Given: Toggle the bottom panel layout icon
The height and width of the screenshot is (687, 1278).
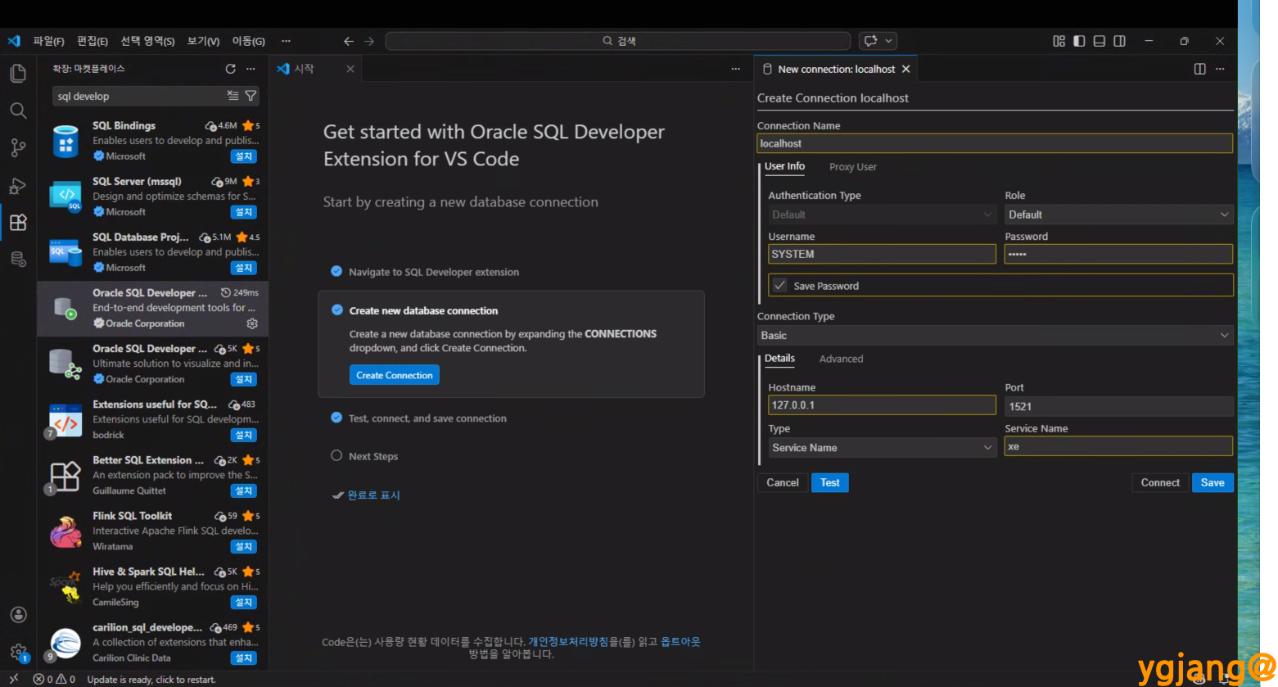Looking at the screenshot, I should pos(1100,41).
